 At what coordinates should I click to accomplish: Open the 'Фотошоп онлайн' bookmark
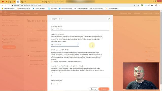point(66,9)
